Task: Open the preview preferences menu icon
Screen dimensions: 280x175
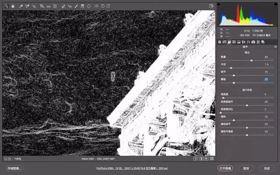Action: tap(212, 158)
